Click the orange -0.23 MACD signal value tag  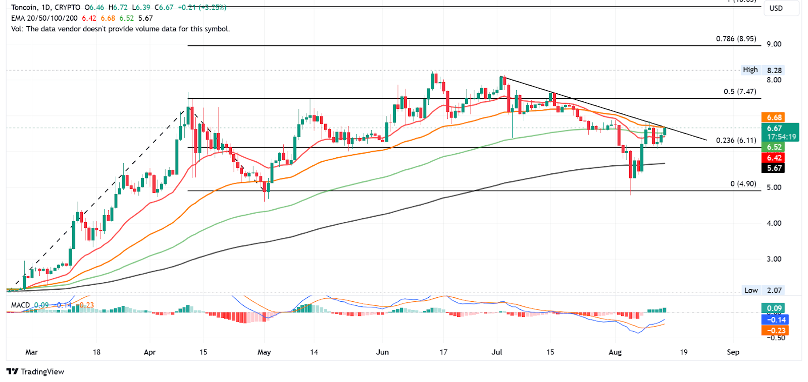pyautogui.click(x=775, y=331)
